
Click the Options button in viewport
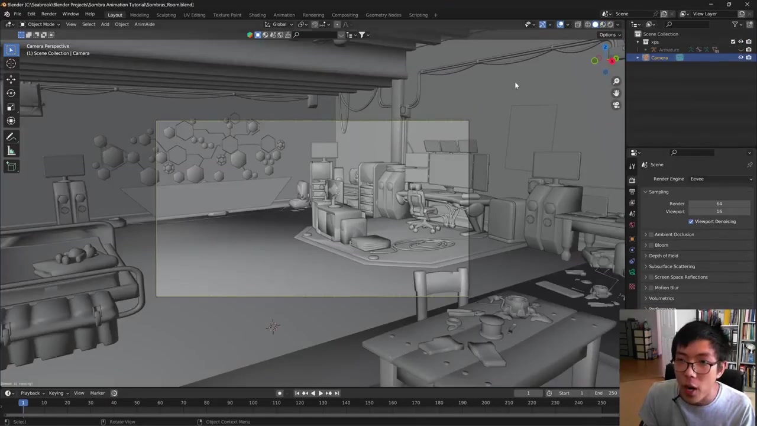[x=610, y=34]
